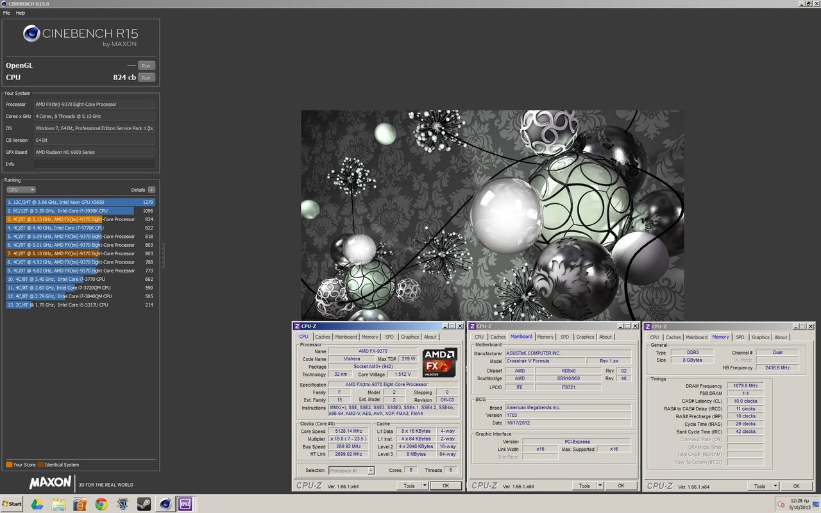
Task: Select ranking row Intel Core i7-3930K CPU
Action: coord(81,210)
